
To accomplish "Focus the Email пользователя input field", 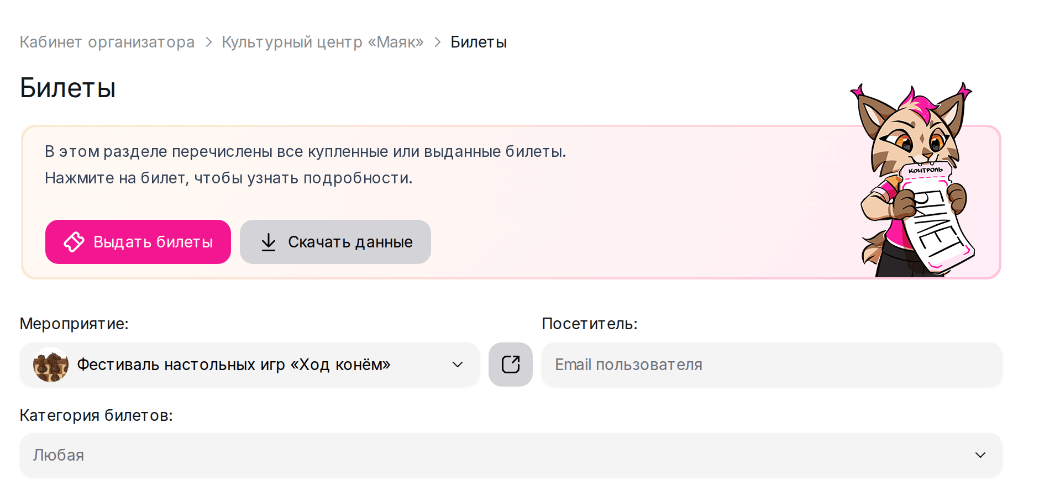I will [772, 364].
